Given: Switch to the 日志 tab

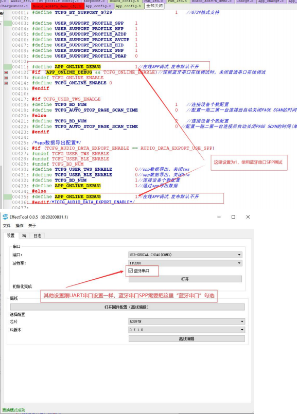Looking at the screenshot, I should pos(37,236).
